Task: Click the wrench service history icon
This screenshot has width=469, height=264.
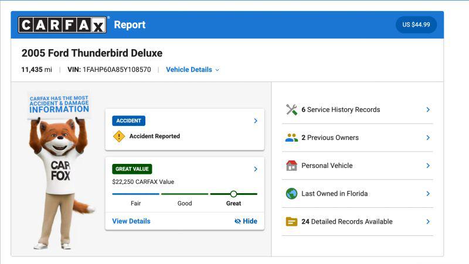Action: [x=291, y=109]
